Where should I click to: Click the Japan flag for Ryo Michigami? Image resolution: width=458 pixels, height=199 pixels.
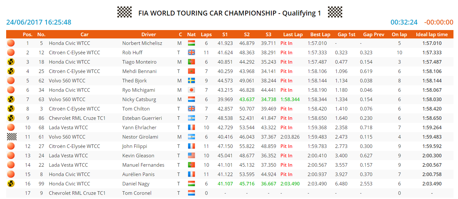(191, 90)
